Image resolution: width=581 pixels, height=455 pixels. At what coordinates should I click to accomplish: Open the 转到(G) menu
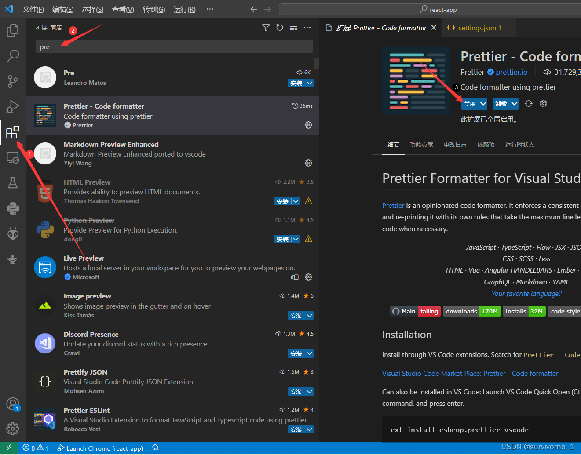[x=154, y=9]
